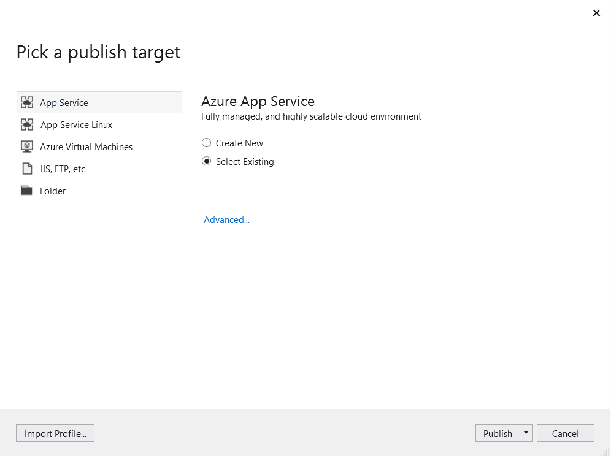
Task: Click the Cancel button
Action: [x=566, y=433]
